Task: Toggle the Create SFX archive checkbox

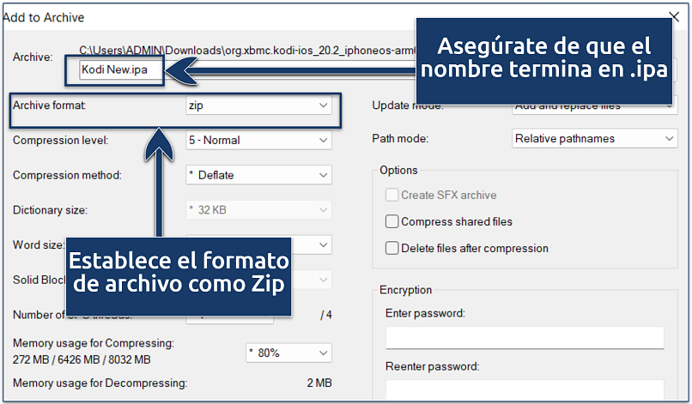Action: pyautogui.click(x=392, y=195)
